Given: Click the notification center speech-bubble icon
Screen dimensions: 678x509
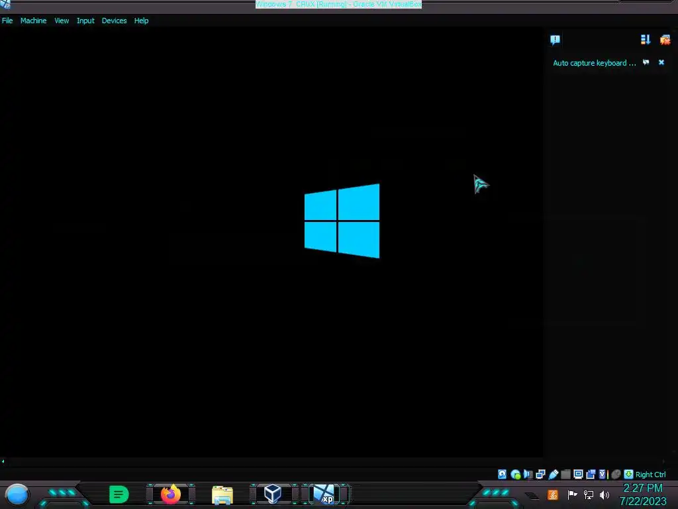Looking at the screenshot, I should pos(556,40).
